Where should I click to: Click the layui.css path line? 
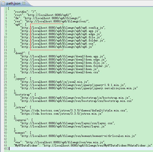click(x=67, y=123)
